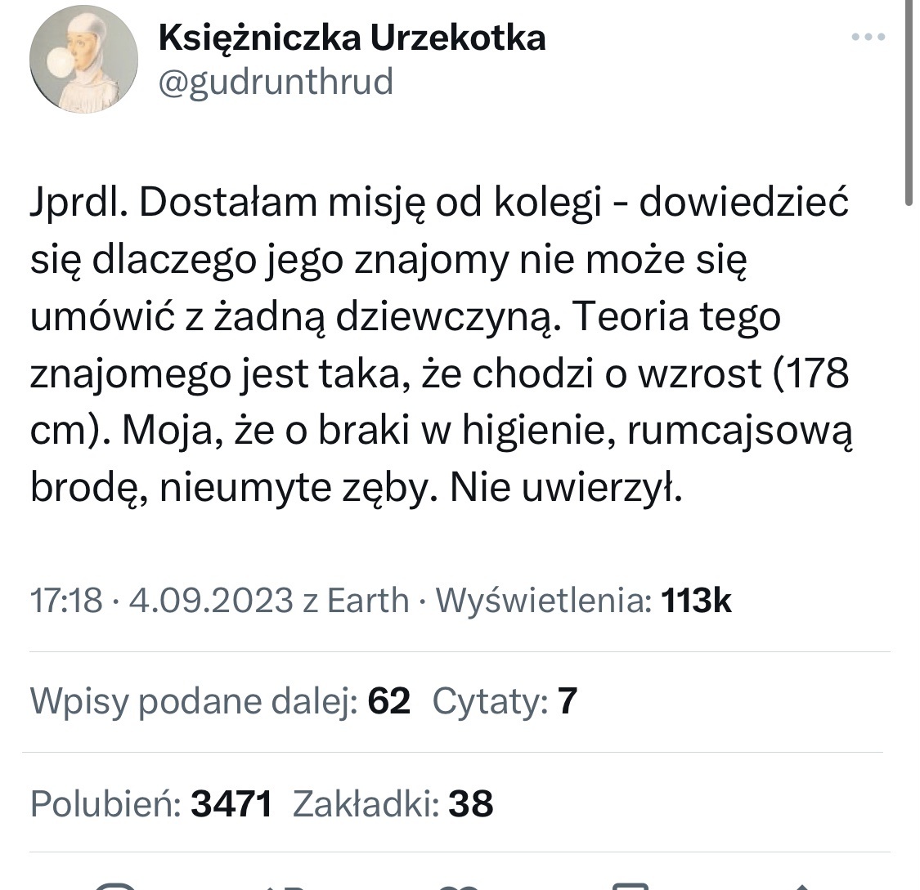Like the tweet with the heart icon
This screenshot has width=920, height=890.
coord(458,884)
